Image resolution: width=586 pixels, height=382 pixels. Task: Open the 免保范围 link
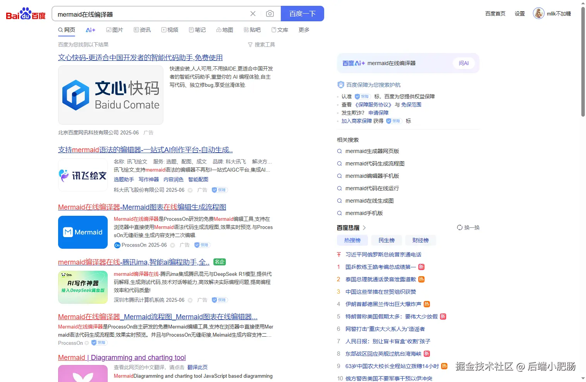[411, 105]
